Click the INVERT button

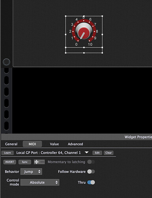pos(9,162)
